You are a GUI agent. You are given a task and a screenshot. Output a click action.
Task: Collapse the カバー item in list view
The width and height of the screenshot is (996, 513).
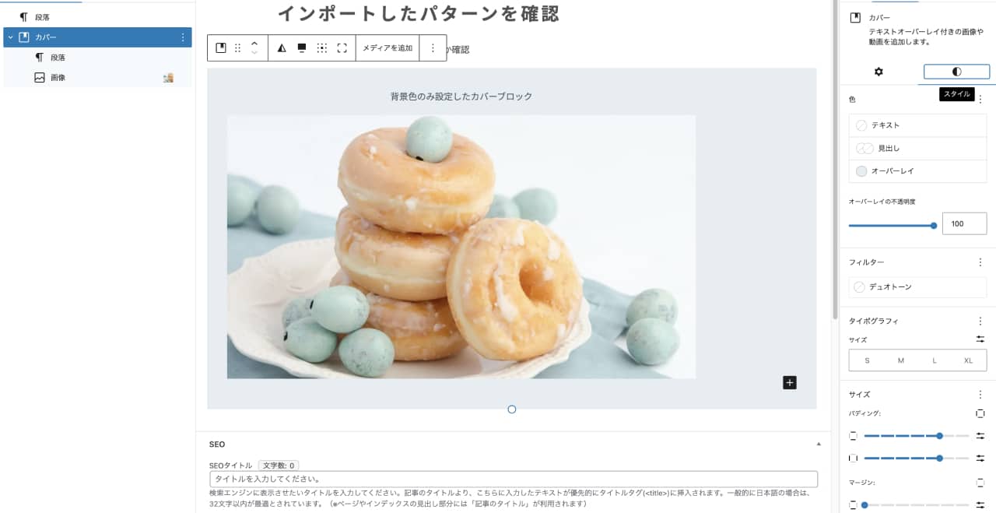10,37
